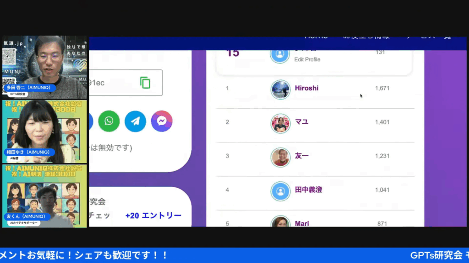
Task: Click the Edit Profile link
Action: pos(307,59)
